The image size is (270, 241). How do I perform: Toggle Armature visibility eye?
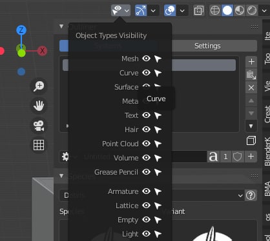146,191
